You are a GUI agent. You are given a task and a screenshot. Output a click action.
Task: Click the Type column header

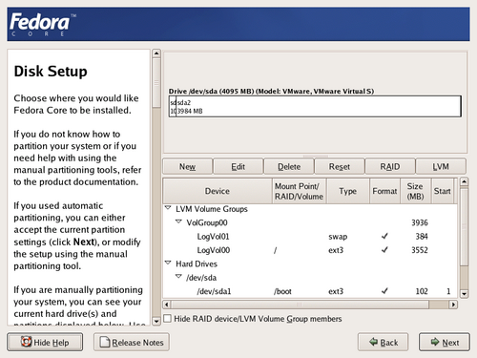[x=348, y=191]
